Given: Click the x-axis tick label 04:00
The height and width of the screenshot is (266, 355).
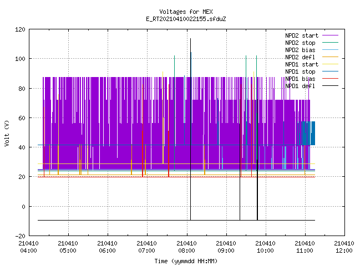Looking at the screenshot, I should [28, 251].
